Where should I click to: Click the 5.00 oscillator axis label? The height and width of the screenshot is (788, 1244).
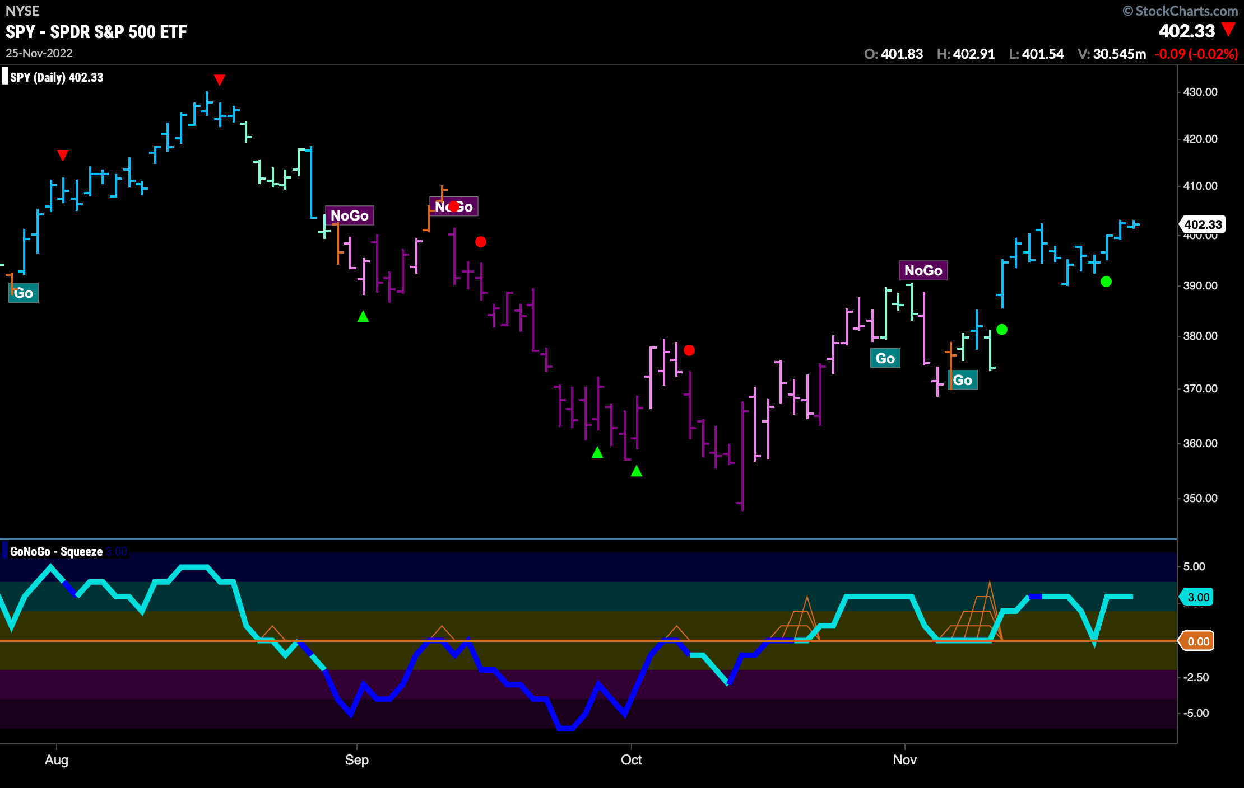(1194, 566)
